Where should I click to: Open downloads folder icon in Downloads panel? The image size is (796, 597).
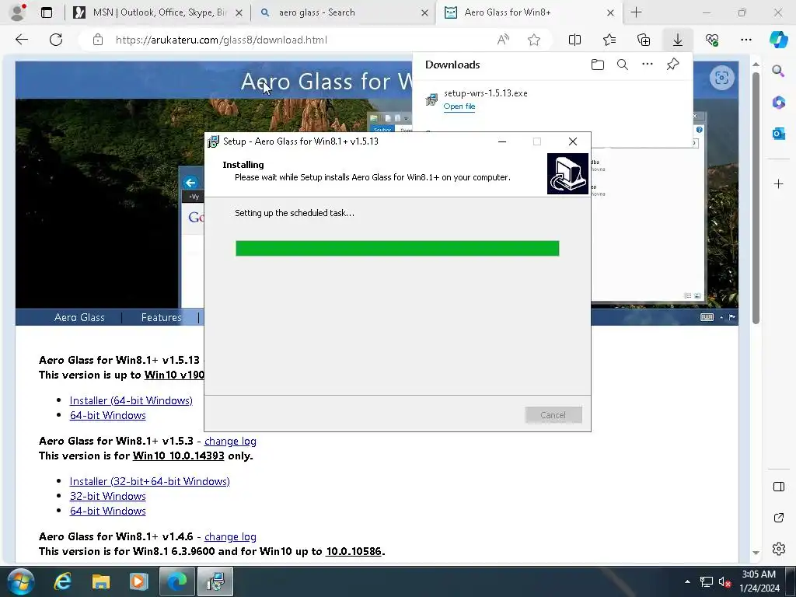pos(598,65)
